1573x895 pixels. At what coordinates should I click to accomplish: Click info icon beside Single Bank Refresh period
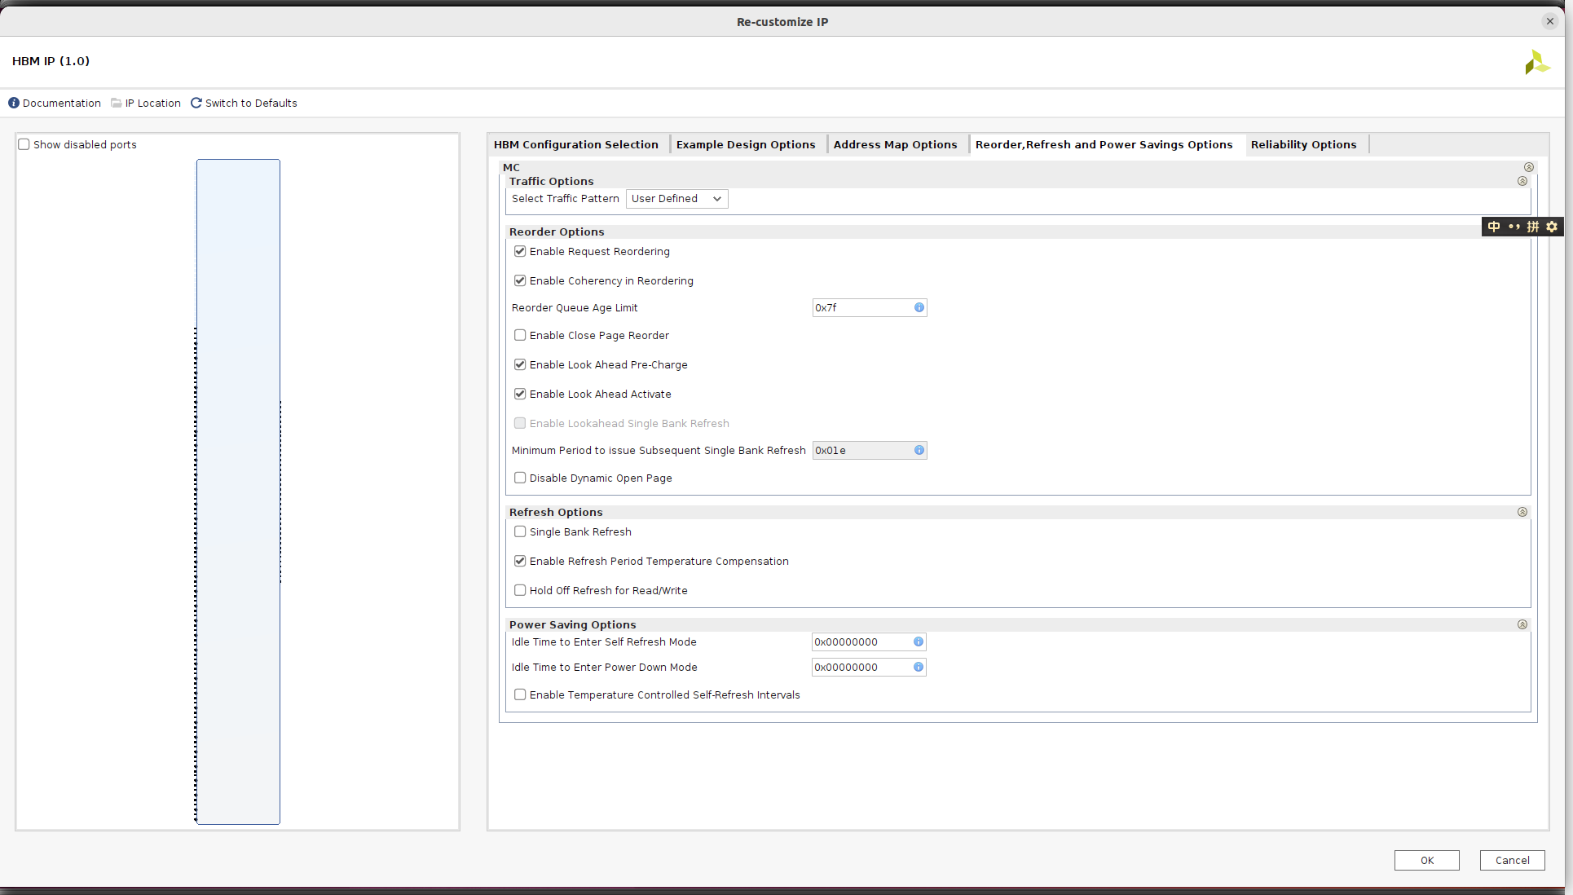tap(919, 450)
